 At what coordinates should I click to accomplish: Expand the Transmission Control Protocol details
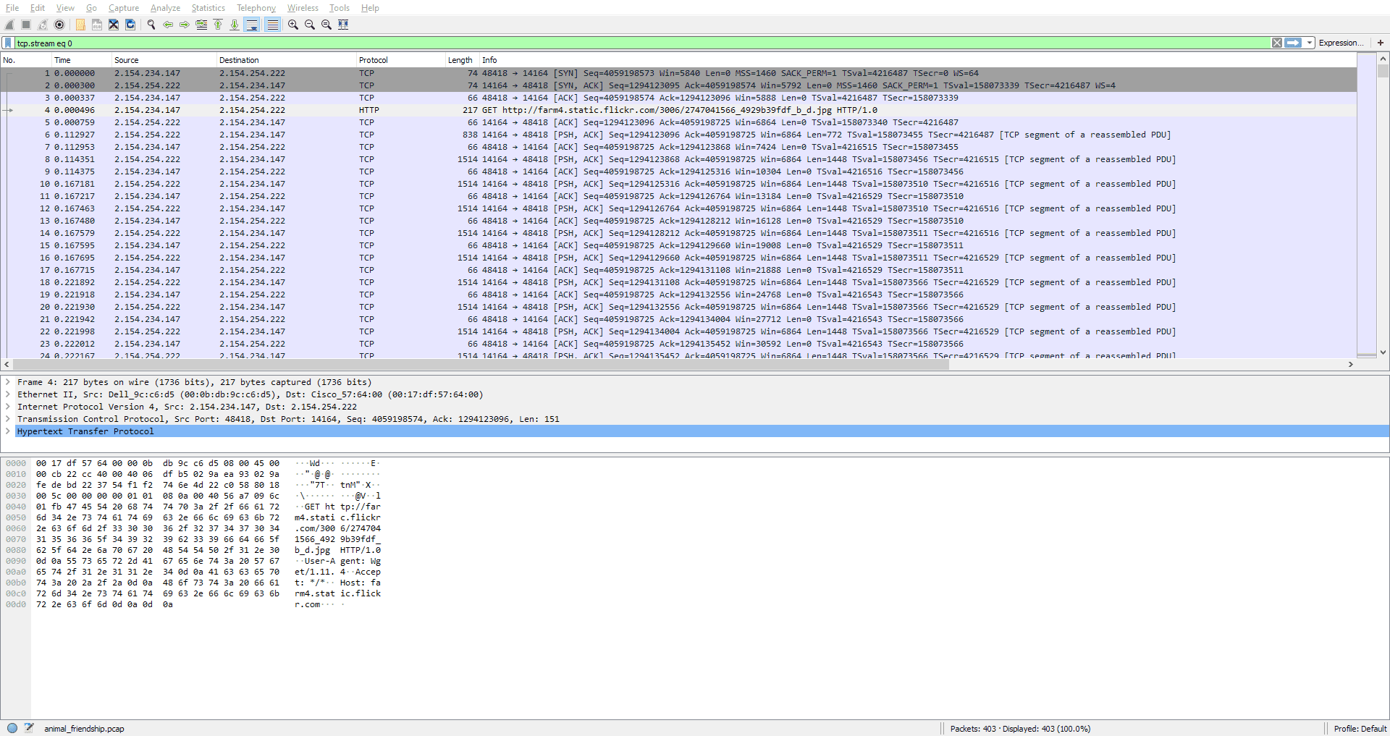tap(8, 419)
